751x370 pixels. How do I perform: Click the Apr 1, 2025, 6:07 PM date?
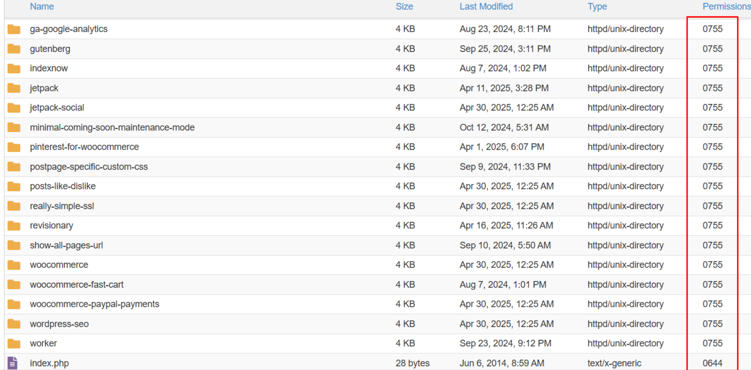(502, 147)
